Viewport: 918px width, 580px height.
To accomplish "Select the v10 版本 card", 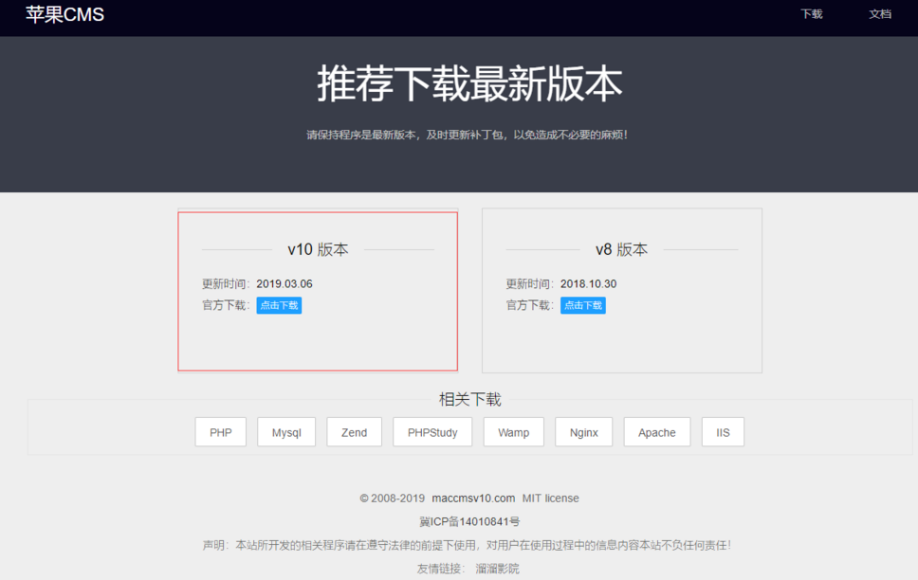I will [317, 289].
